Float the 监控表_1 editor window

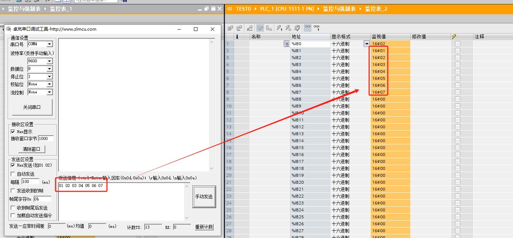[207, 9]
